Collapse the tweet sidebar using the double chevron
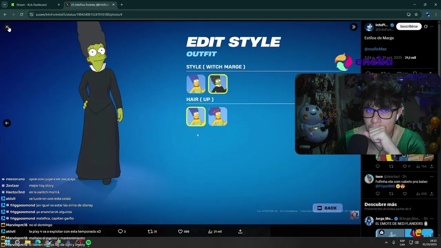 [x=353, y=27]
